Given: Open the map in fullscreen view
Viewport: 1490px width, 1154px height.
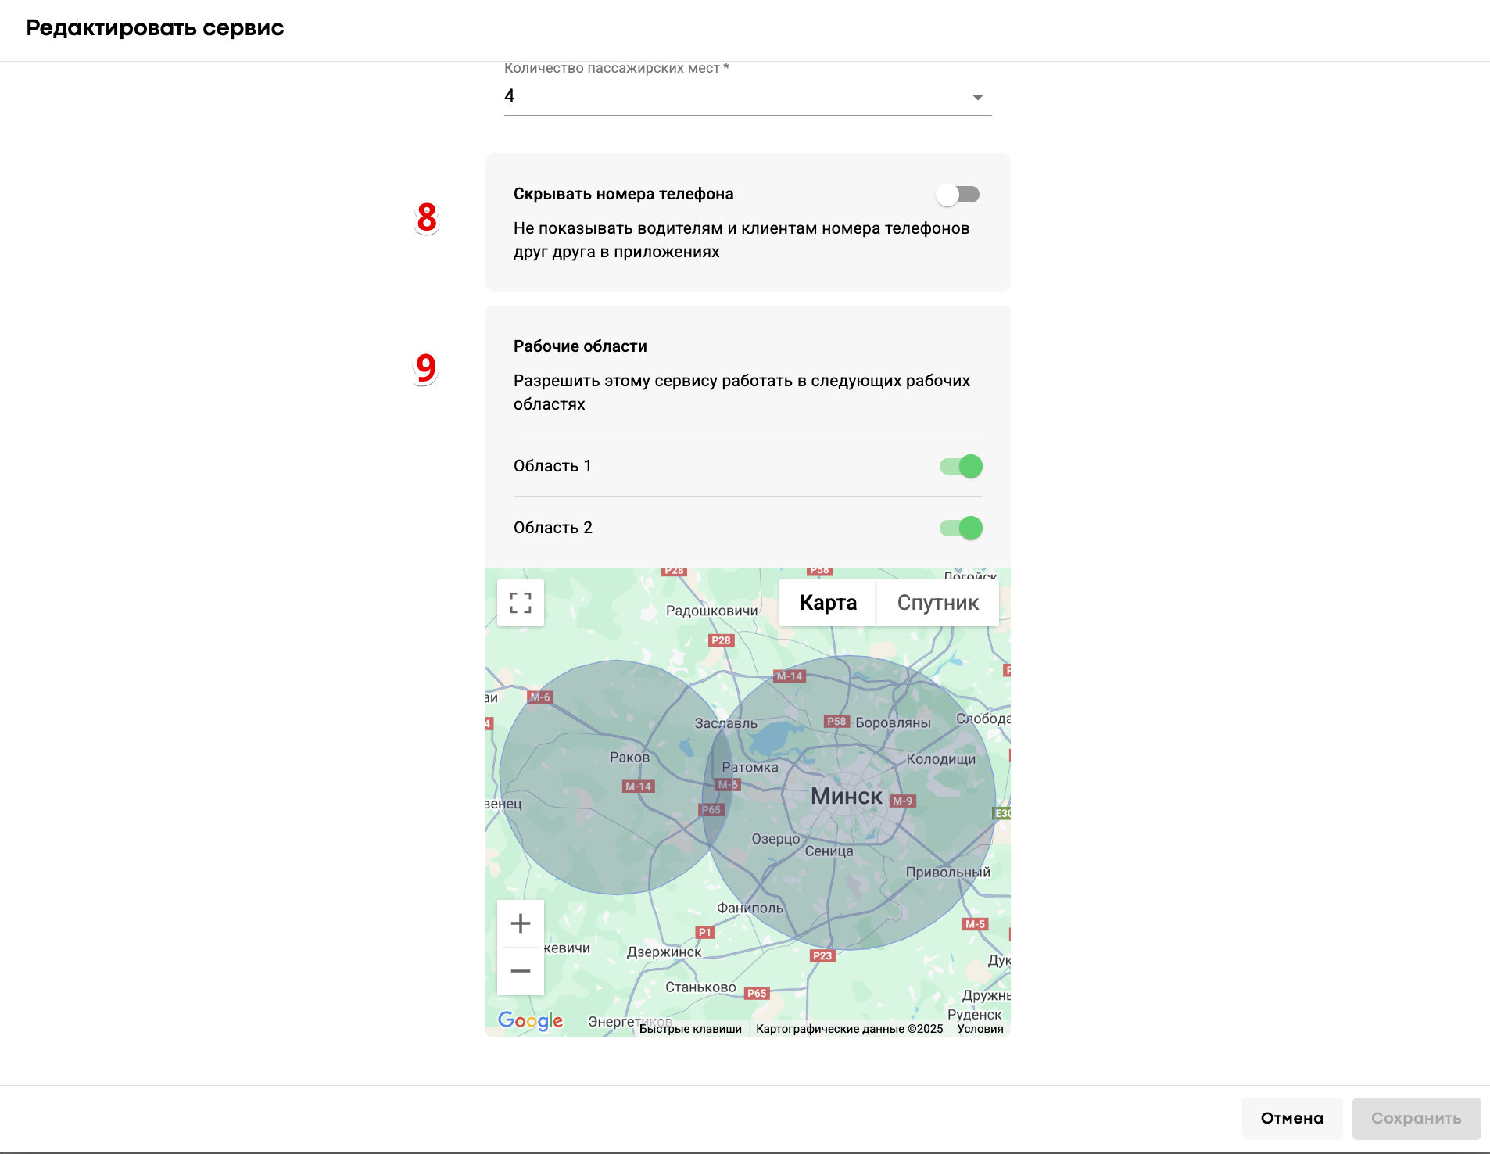Looking at the screenshot, I should [x=521, y=603].
